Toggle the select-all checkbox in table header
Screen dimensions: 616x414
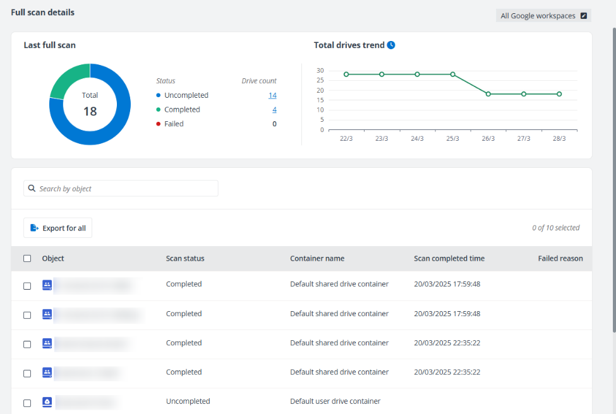(27, 258)
